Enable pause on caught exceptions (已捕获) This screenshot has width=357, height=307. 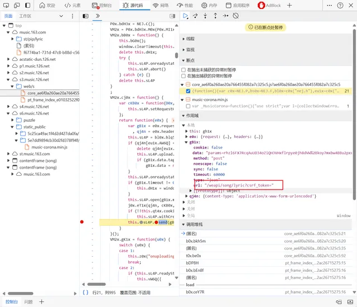pyautogui.click(x=184, y=76)
